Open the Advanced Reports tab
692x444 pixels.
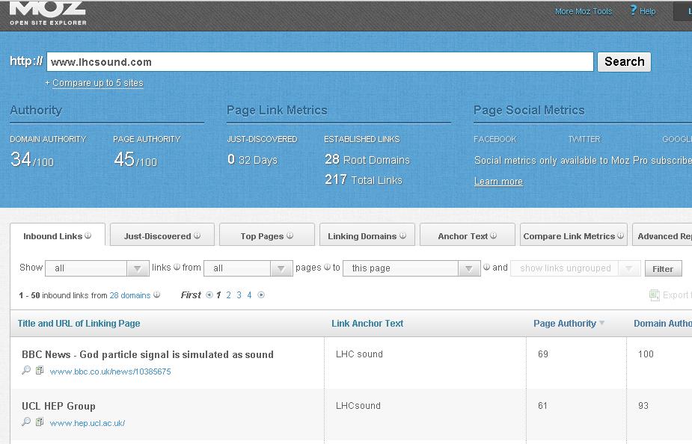tap(662, 235)
